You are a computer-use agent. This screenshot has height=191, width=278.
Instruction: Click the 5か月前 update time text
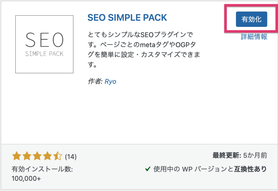point(255,156)
